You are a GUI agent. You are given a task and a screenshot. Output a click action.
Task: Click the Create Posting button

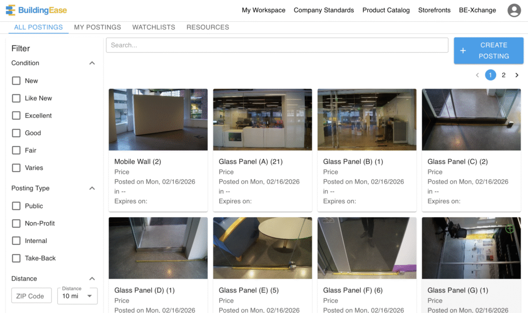(488, 51)
